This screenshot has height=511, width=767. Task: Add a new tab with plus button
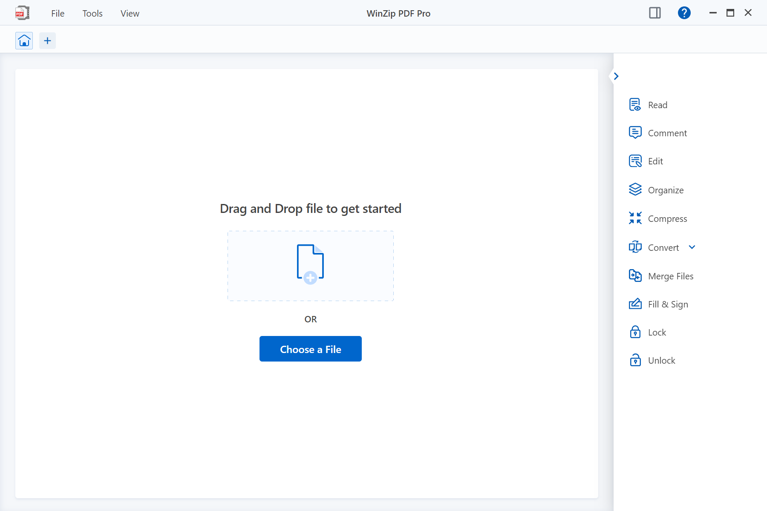[x=48, y=41]
